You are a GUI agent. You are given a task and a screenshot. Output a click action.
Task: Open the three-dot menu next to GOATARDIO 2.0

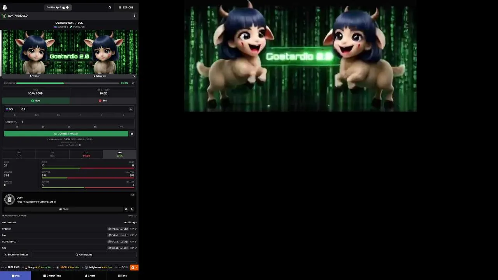coord(135,16)
